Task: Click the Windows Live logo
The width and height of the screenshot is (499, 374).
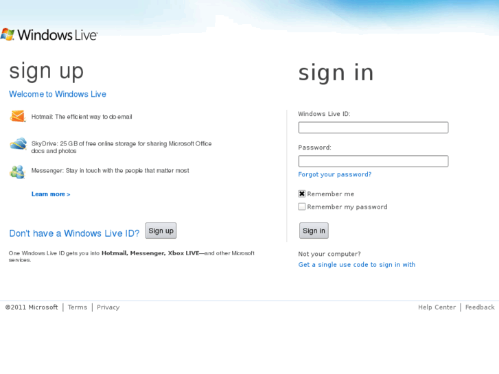Action: click(49, 35)
